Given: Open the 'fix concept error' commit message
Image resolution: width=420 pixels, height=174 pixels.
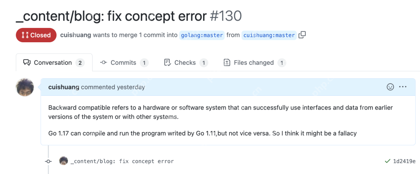Looking at the screenshot, I should [x=122, y=161].
